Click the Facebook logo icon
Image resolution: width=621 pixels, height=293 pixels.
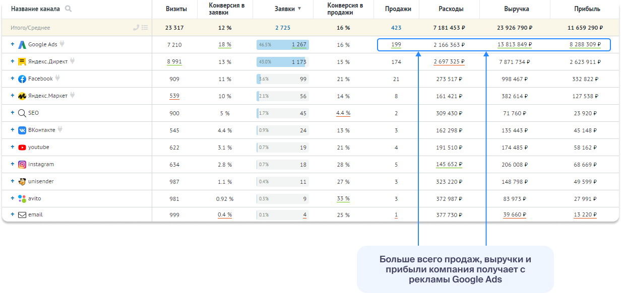(22, 79)
